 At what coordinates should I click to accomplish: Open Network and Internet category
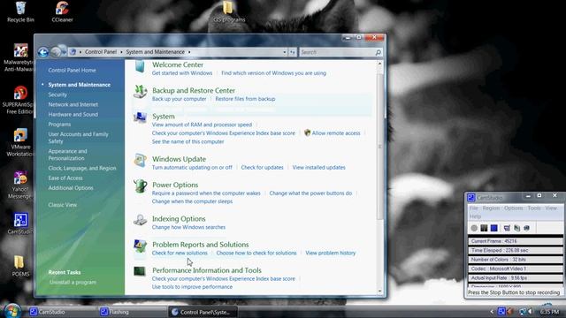[73, 104]
